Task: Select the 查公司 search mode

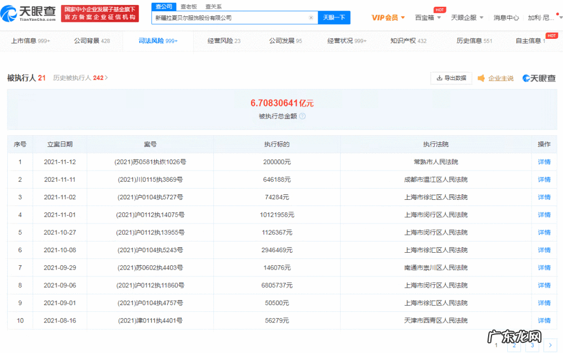Action: pyautogui.click(x=163, y=6)
